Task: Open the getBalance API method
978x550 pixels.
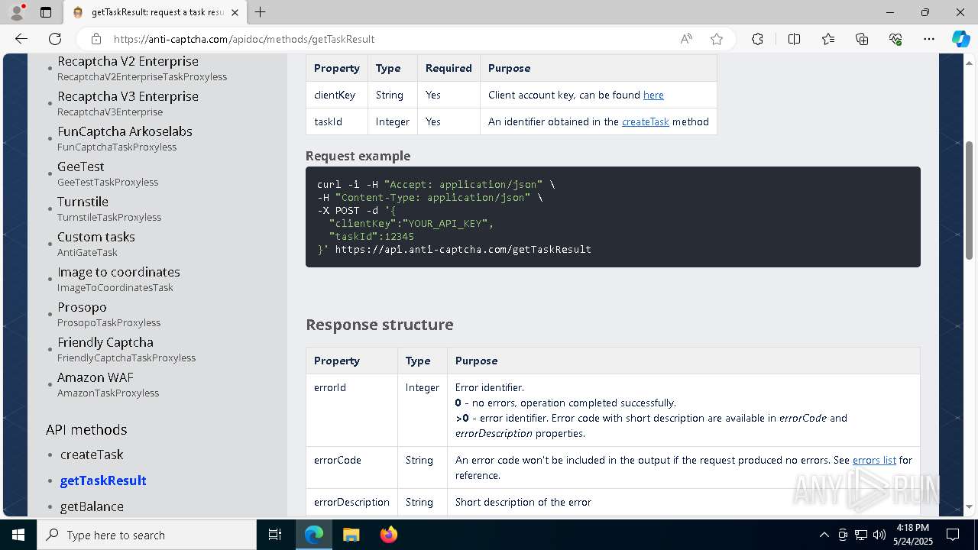Action: pos(92,506)
